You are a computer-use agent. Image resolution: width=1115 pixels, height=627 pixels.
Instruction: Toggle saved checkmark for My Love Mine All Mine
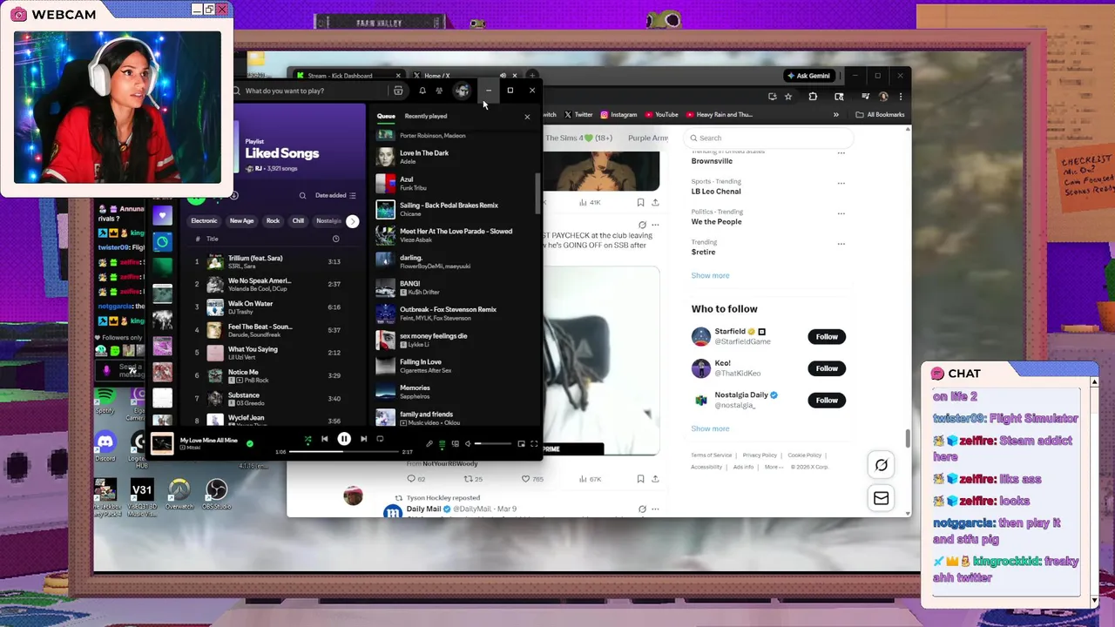(250, 443)
